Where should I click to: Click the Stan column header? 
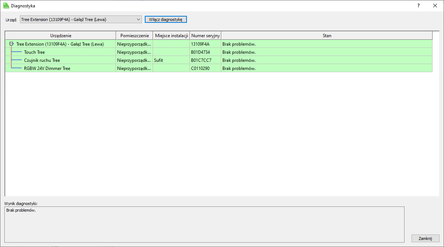(x=327, y=36)
